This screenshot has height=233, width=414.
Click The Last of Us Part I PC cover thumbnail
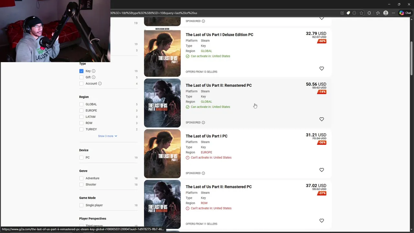coord(162,154)
